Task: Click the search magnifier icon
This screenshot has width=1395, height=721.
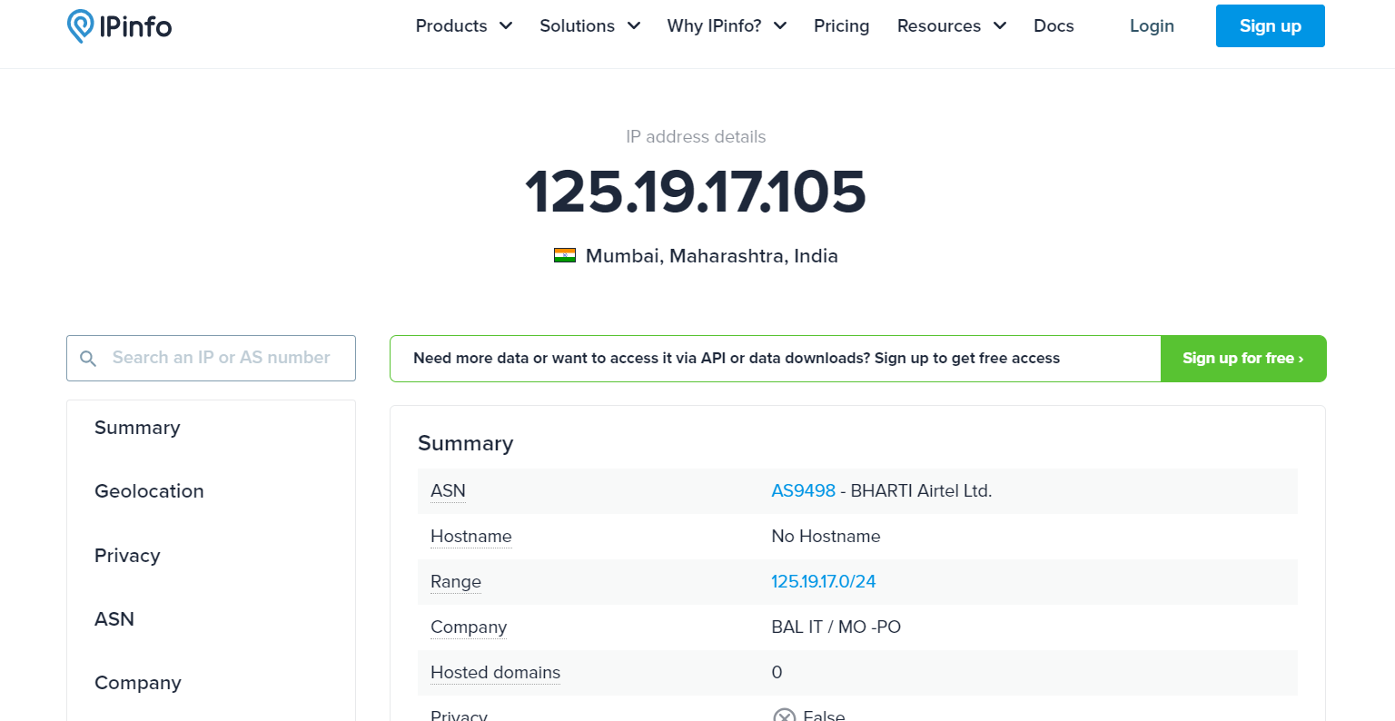Action: (x=88, y=359)
